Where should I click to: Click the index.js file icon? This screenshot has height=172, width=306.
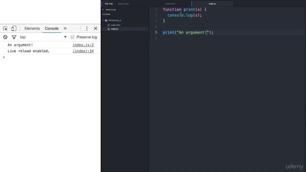click(109, 29)
